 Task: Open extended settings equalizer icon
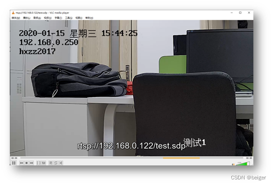[43, 163]
